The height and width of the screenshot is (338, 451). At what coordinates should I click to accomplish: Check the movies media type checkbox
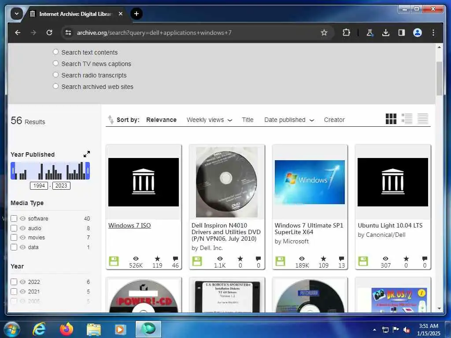click(x=14, y=237)
